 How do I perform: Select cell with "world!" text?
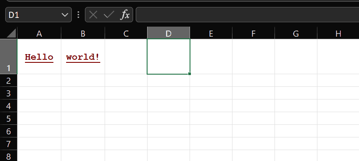coord(83,57)
